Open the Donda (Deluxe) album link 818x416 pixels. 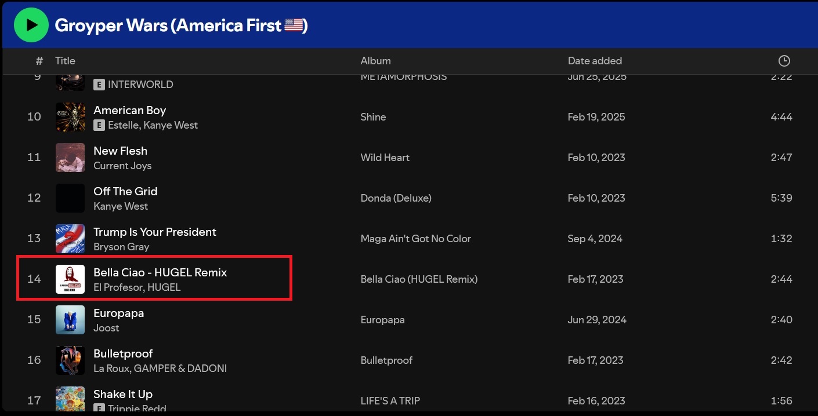(x=396, y=198)
